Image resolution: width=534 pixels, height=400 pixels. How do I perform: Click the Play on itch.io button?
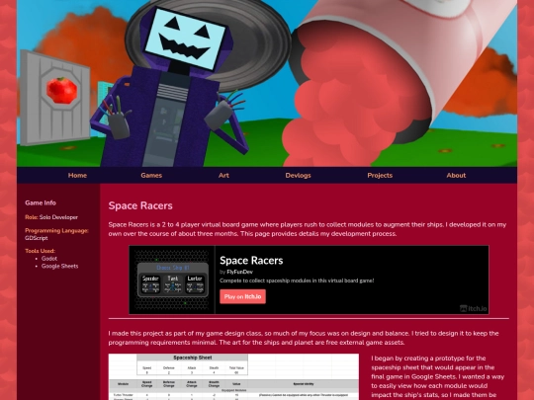[242, 296]
